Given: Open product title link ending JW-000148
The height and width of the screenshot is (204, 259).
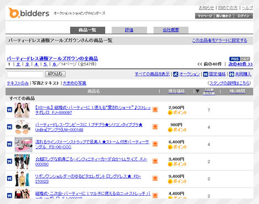Looking at the screenshot, I should pyautogui.click(x=89, y=127).
